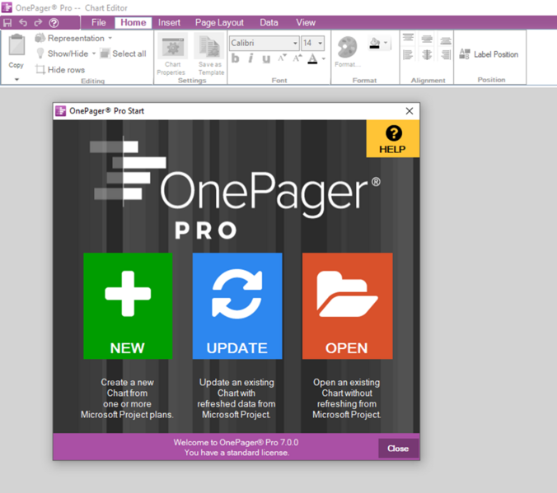Viewport: 557px width, 493px height.
Task: Expand the Show/Hide dropdown
Action: (94, 53)
